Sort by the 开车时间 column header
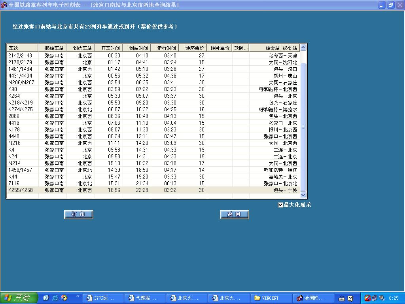Screen dimensions: 405x304 (108, 48)
